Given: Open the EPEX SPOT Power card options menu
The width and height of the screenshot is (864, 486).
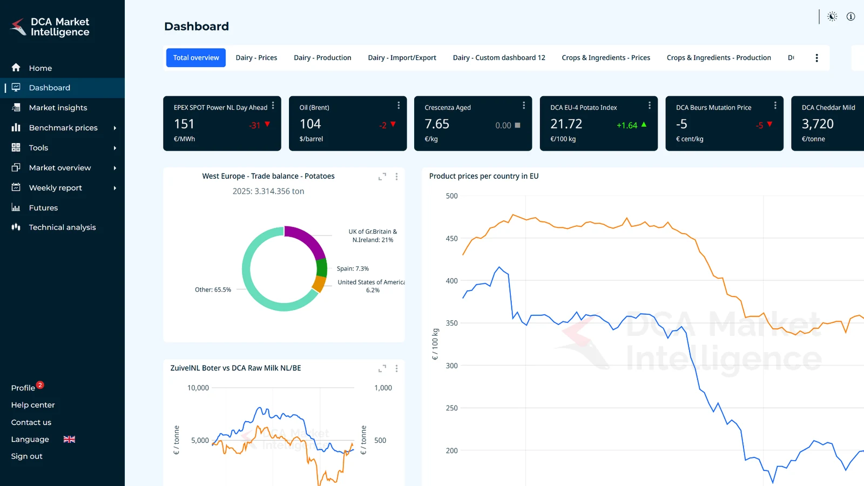Looking at the screenshot, I should (x=273, y=105).
